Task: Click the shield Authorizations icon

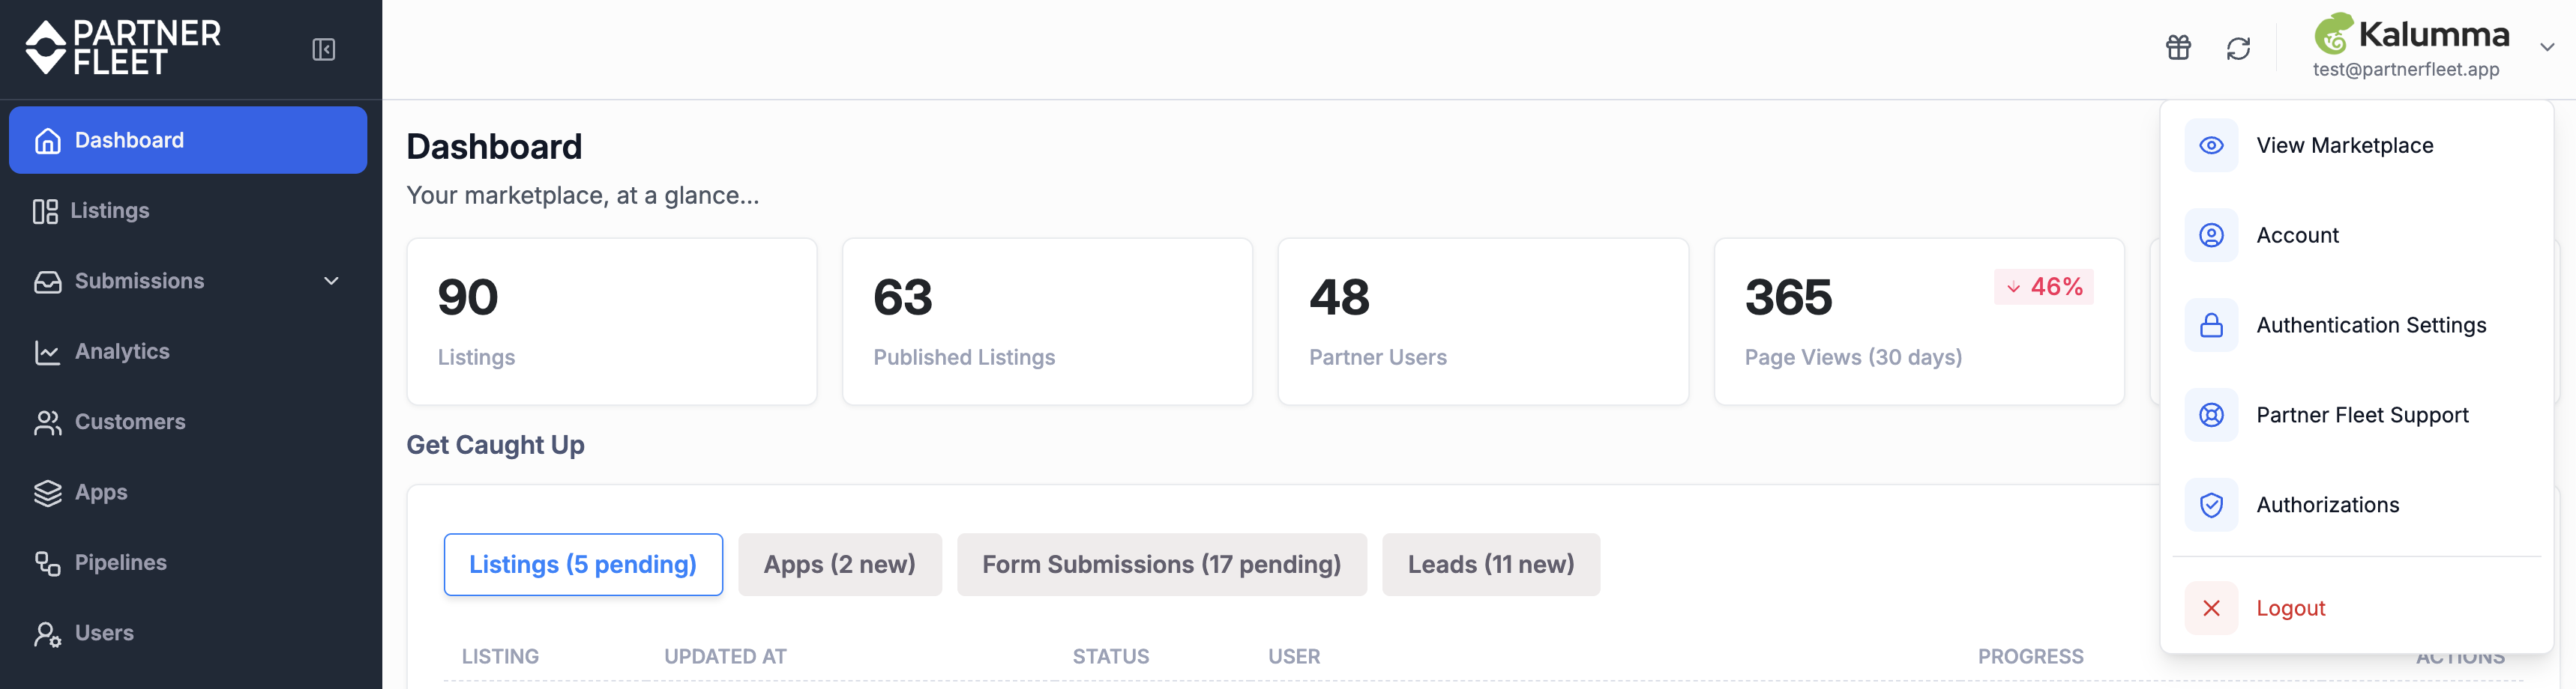Action: tap(2211, 504)
